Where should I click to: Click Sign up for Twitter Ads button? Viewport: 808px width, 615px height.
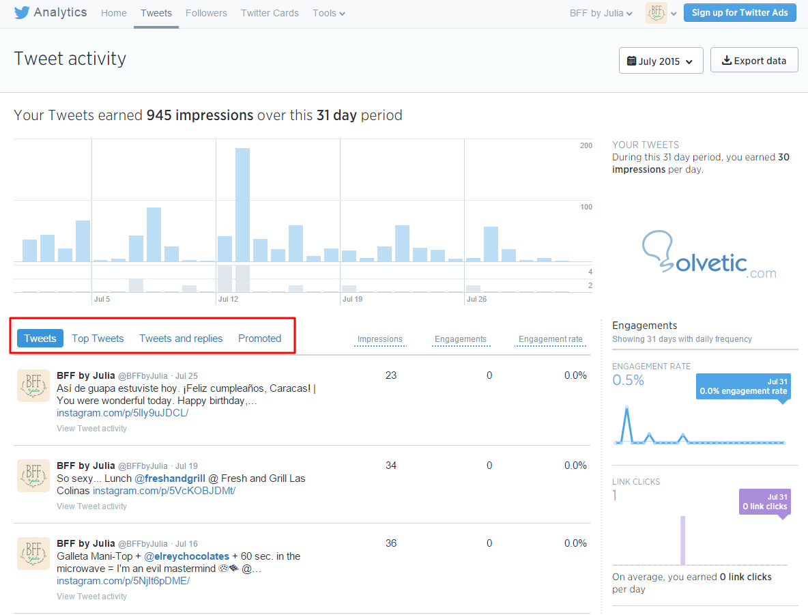pyautogui.click(x=740, y=13)
